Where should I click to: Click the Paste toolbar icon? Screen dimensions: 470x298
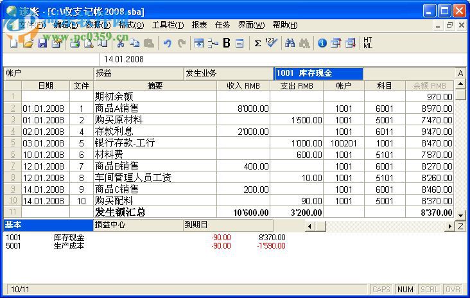149,43
